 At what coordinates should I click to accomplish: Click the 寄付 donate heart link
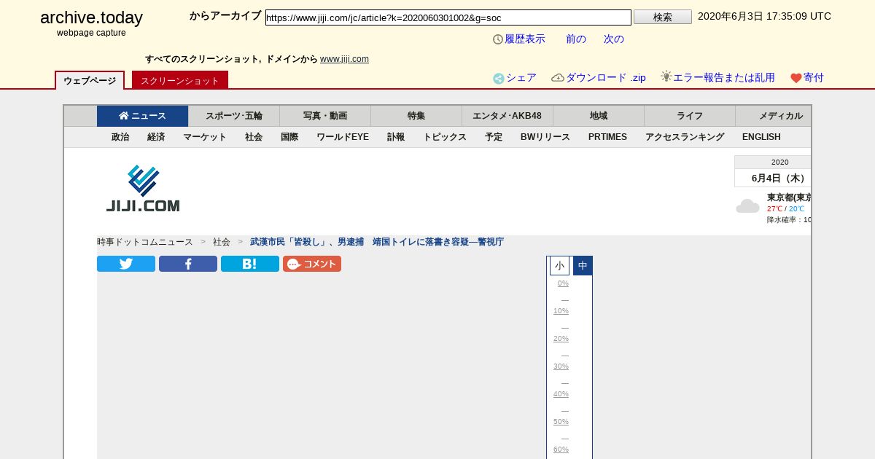(807, 78)
